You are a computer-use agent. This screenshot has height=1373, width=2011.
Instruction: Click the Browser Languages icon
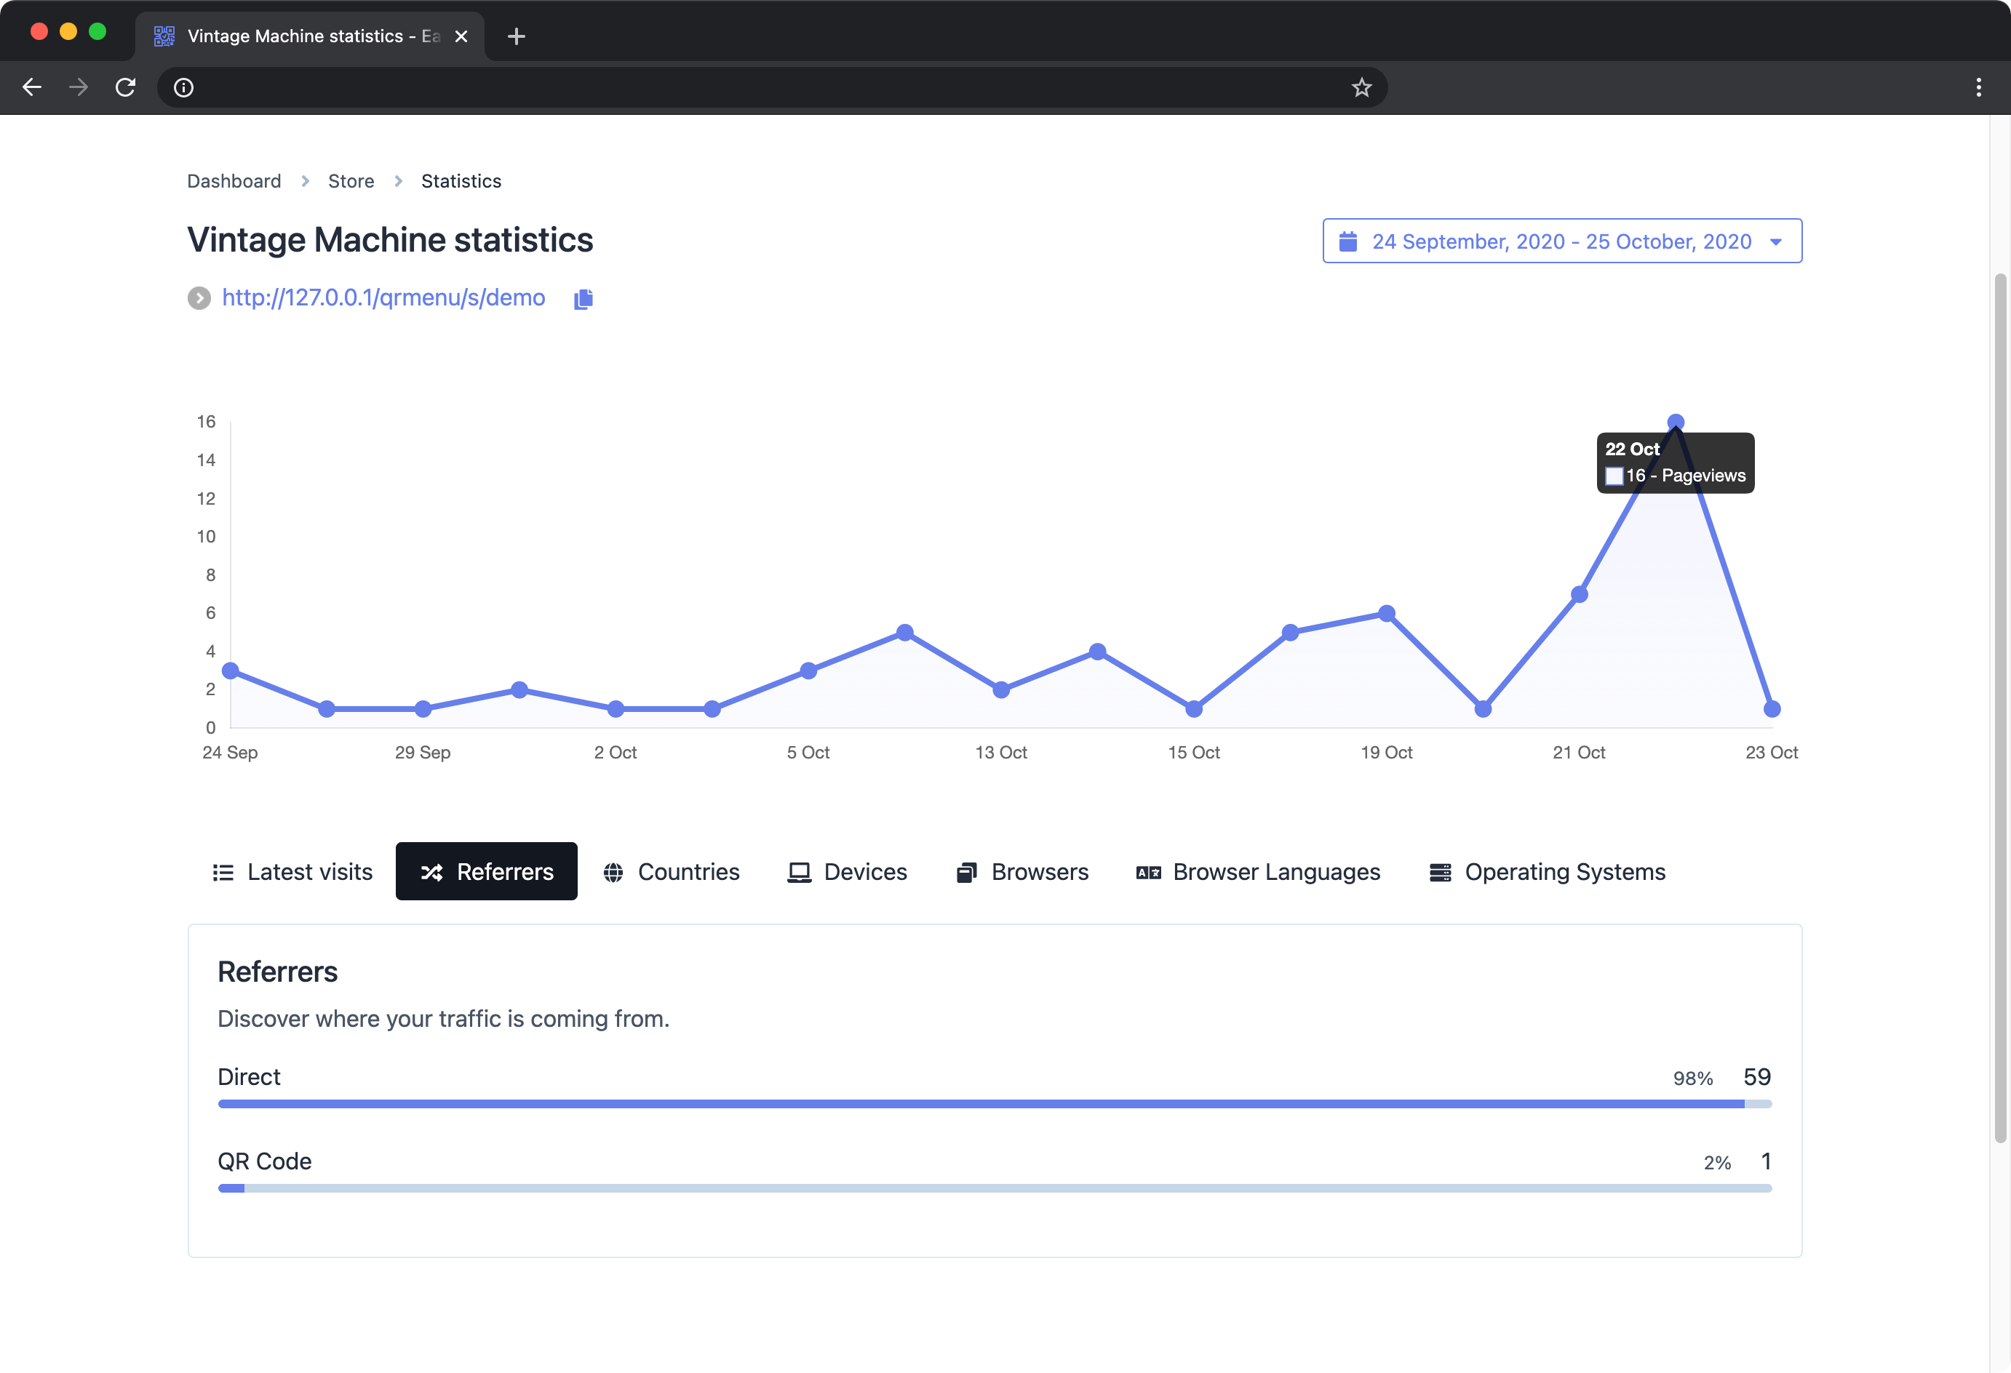click(1147, 870)
